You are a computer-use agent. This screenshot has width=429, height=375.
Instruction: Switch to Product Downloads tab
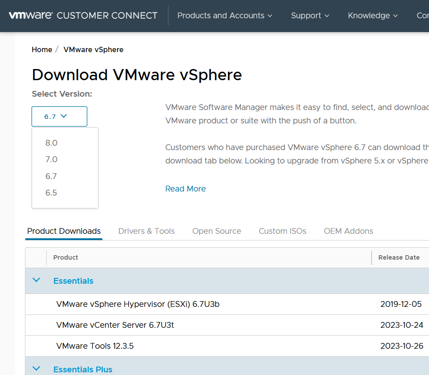pyautogui.click(x=64, y=231)
